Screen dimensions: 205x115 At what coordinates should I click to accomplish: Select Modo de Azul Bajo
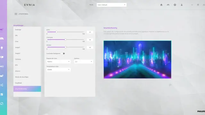pos(27,77)
